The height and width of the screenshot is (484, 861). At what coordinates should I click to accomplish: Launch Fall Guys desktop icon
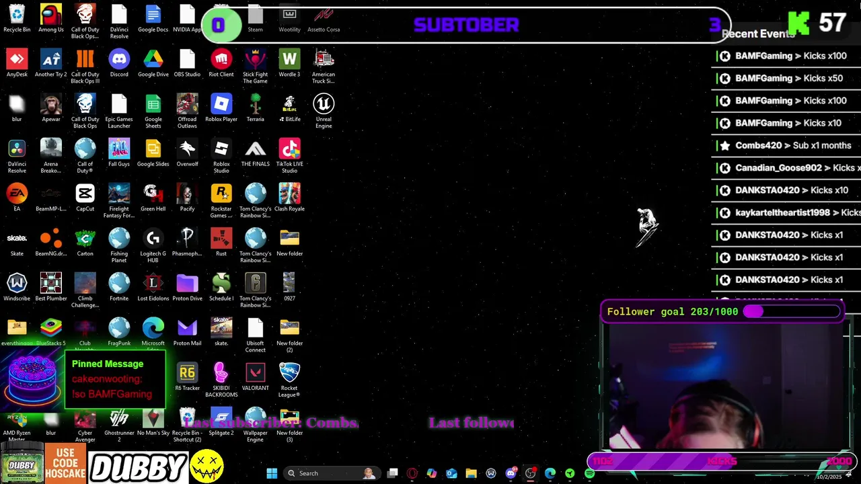pos(119,153)
